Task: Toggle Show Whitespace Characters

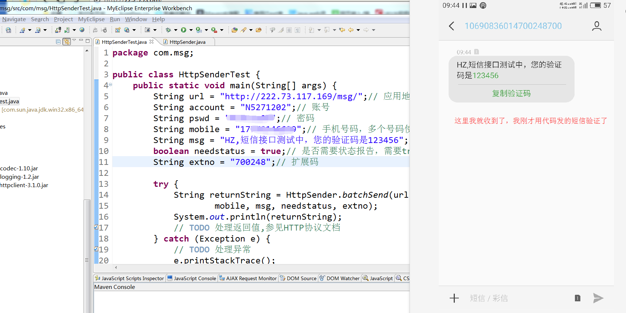Action: [x=297, y=30]
